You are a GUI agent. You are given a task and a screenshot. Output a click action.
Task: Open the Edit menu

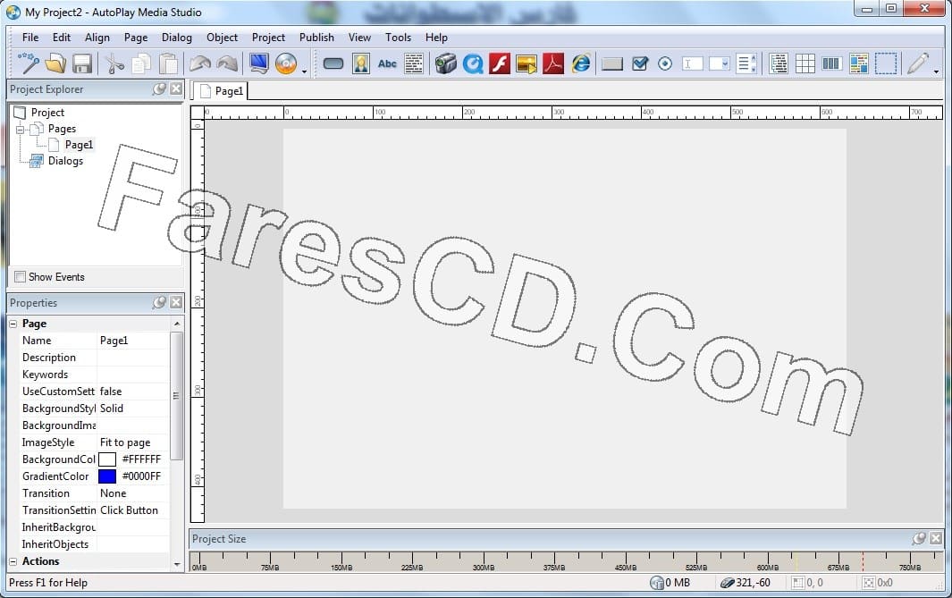(x=62, y=37)
